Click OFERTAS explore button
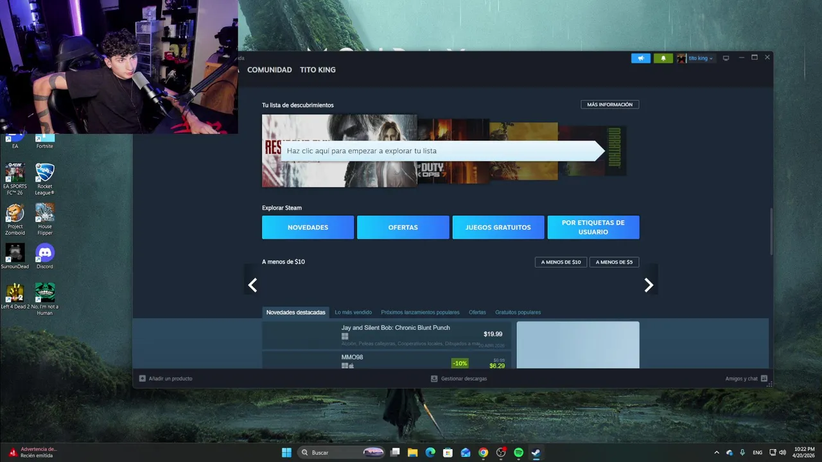Image resolution: width=822 pixels, height=462 pixels. [403, 227]
